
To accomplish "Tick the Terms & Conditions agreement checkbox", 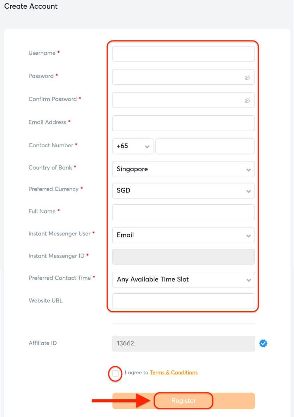I will [115, 374].
